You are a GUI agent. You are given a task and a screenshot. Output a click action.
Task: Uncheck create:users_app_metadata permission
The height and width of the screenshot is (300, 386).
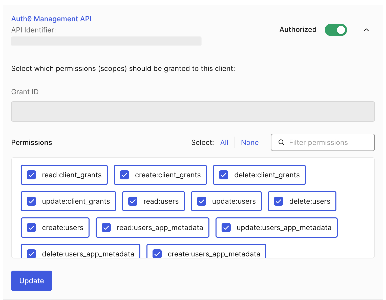coord(157,254)
